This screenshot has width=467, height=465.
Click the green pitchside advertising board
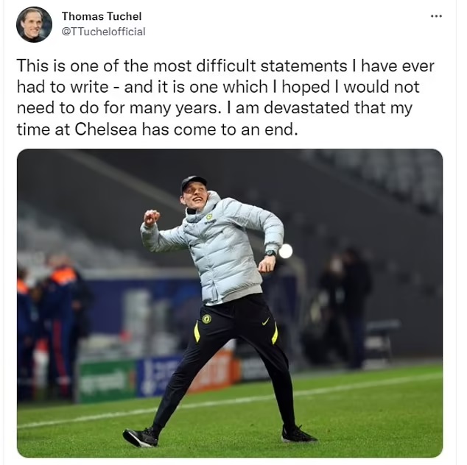click(107, 380)
